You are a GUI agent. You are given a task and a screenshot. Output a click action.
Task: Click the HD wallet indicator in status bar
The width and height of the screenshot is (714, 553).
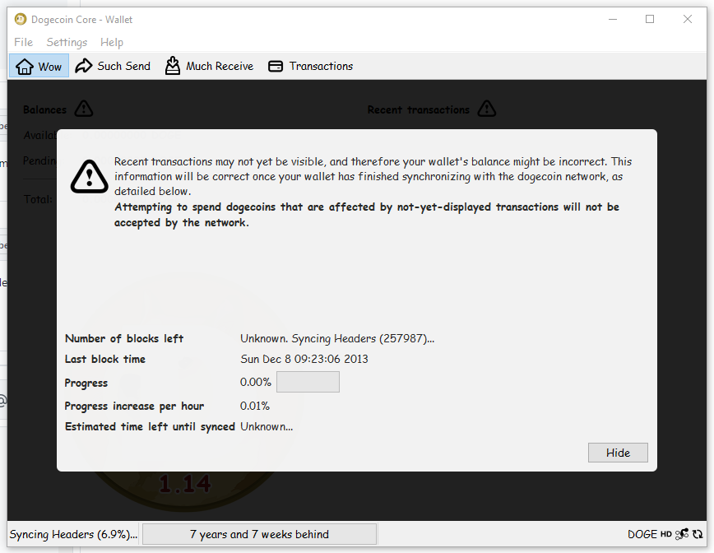point(666,534)
